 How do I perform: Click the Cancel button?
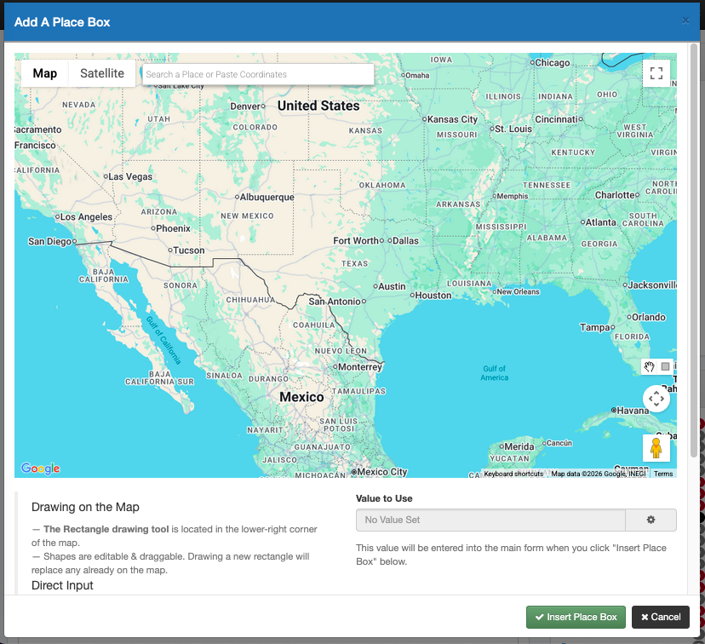661,617
